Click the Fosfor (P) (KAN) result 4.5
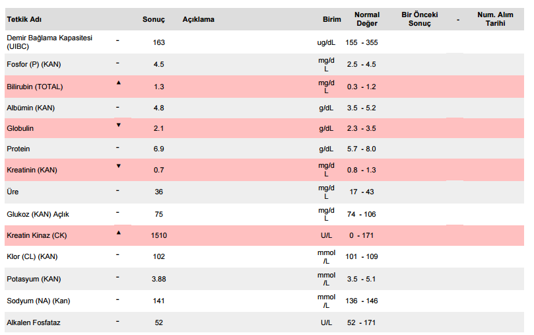The image size is (534, 335). point(158,64)
